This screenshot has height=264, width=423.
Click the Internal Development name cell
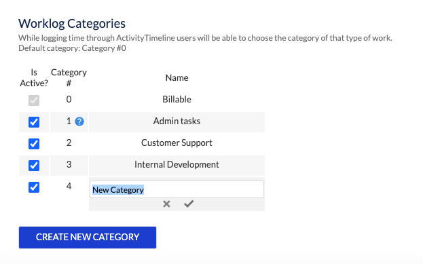(x=177, y=166)
